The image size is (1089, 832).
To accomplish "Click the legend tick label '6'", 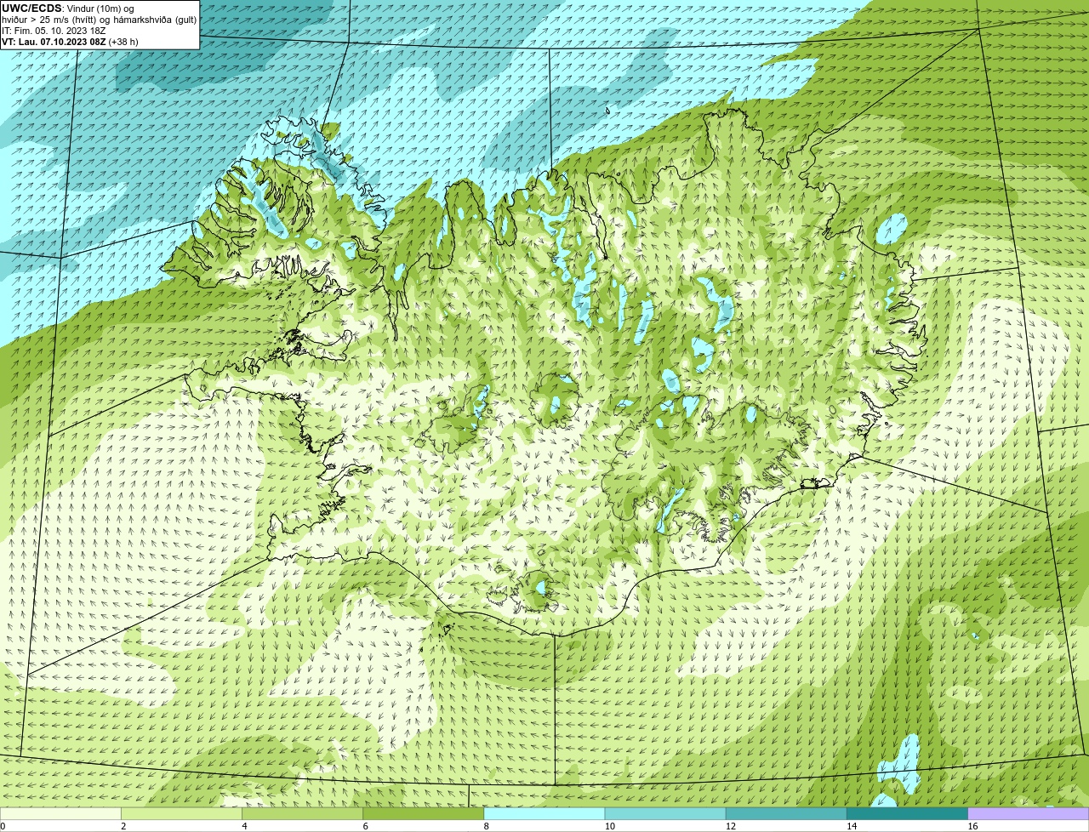I will 365,826.
